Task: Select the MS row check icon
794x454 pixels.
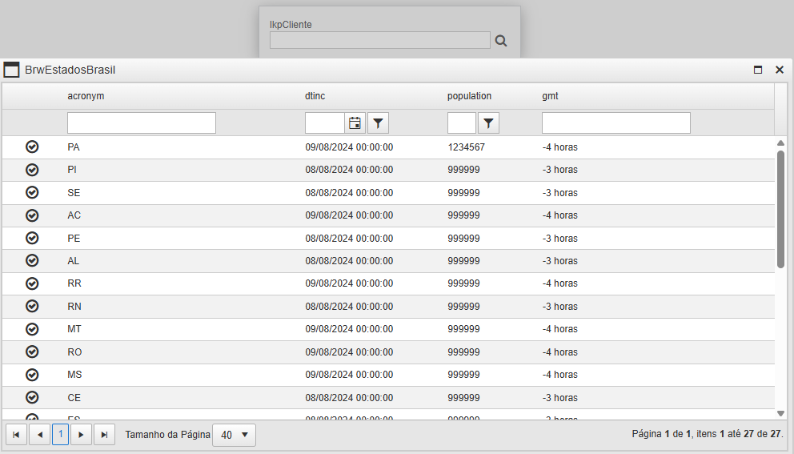Action: 32,375
